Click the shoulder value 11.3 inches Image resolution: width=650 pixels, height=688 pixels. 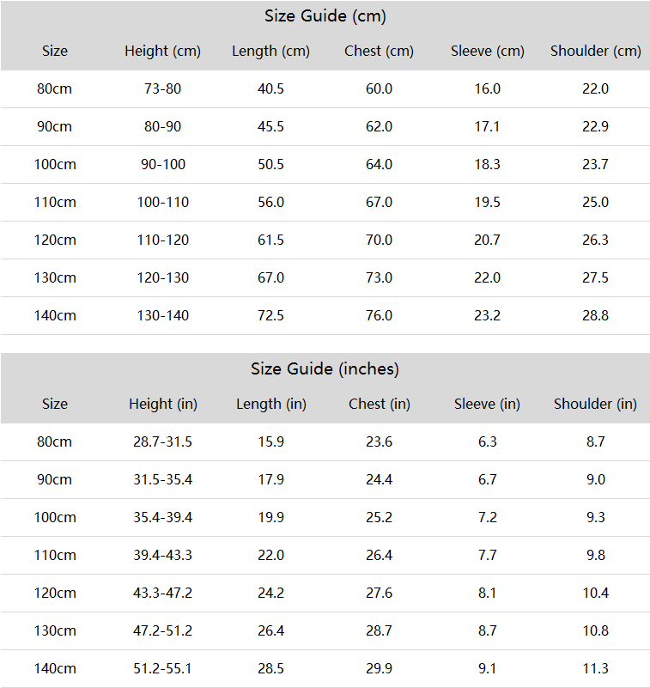tap(596, 669)
